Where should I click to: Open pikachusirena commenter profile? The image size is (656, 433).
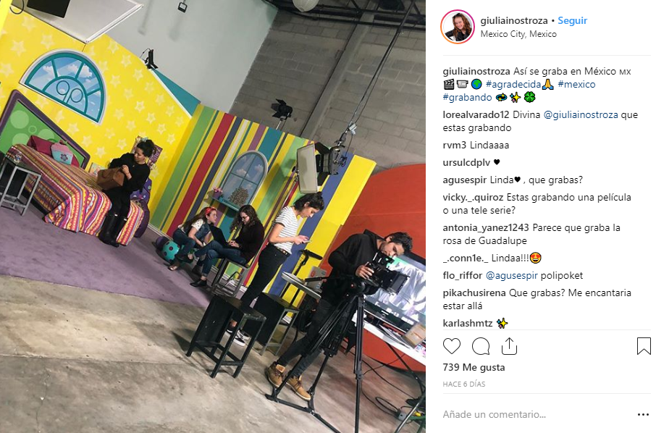click(x=474, y=293)
